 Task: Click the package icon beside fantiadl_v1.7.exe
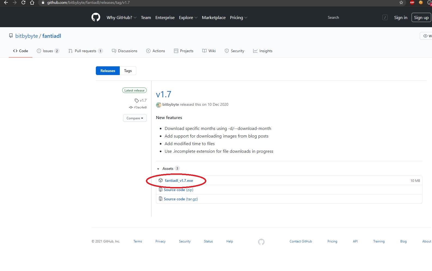click(161, 180)
